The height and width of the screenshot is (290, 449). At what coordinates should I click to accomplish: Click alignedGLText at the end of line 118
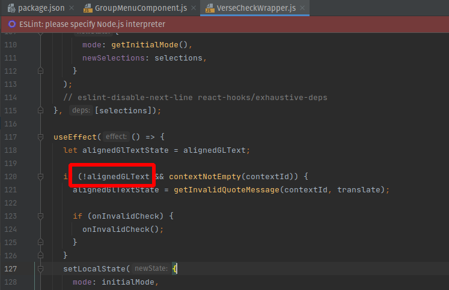(214, 150)
